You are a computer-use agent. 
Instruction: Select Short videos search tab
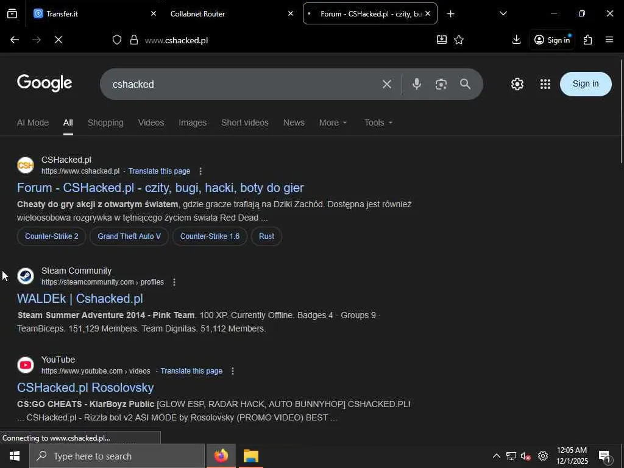[x=245, y=122]
